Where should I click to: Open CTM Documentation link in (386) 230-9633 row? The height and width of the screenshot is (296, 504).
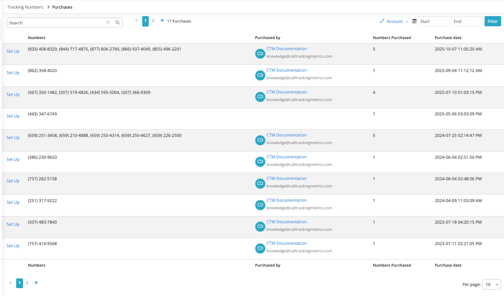click(x=287, y=157)
